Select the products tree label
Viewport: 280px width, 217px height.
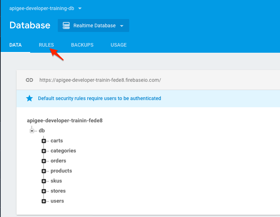click(x=61, y=171)
